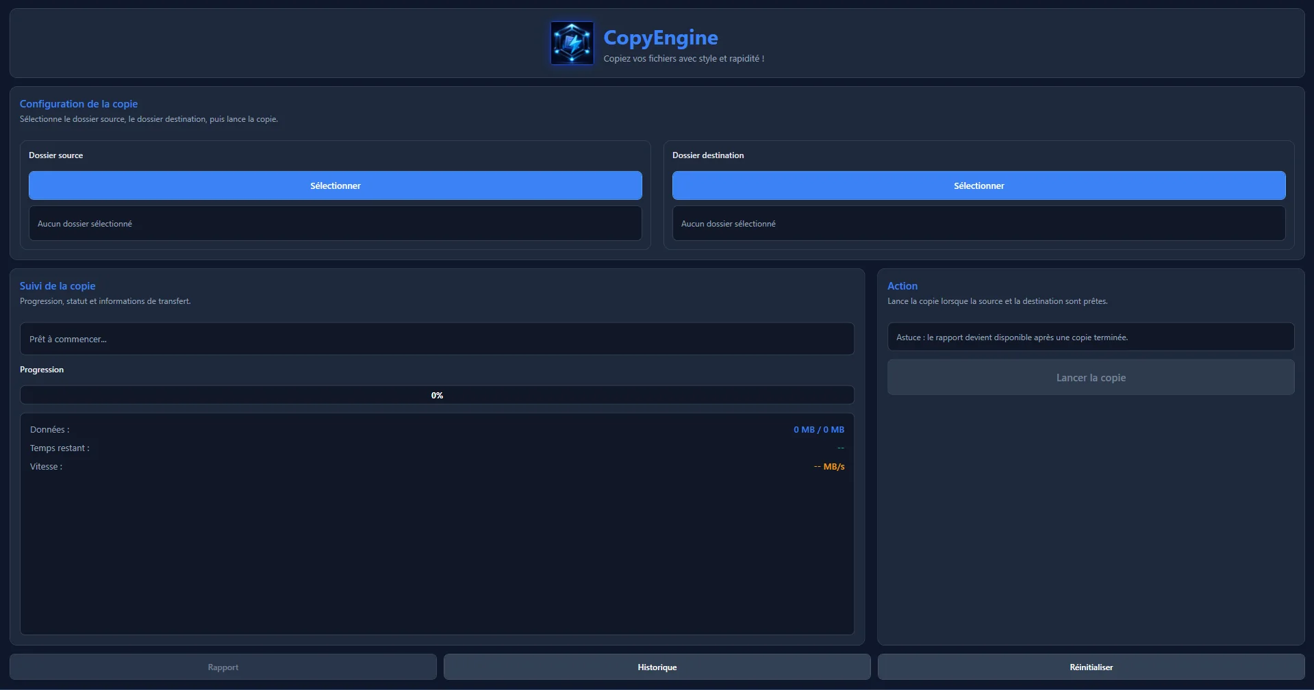
Task: Click the 'Astuce' tip about the report
Action: pyautogui.click(x=1091, y=337)
